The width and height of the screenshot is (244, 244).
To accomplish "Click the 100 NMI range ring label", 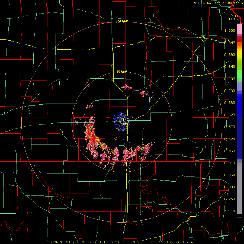I will (x=122, y=21).
